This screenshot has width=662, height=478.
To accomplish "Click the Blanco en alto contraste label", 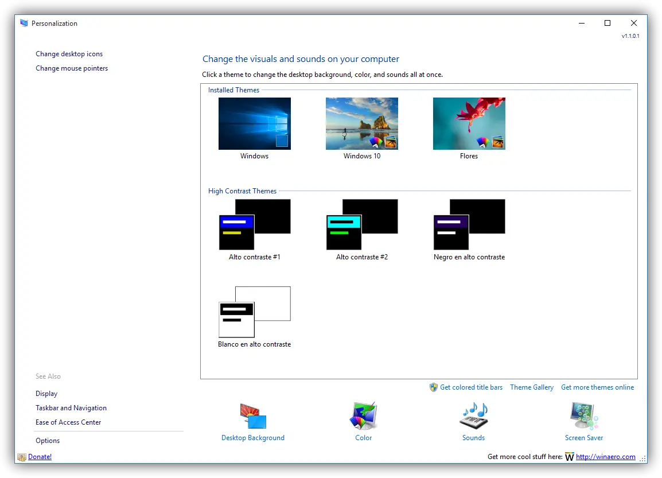I will (x=255, y=344).
